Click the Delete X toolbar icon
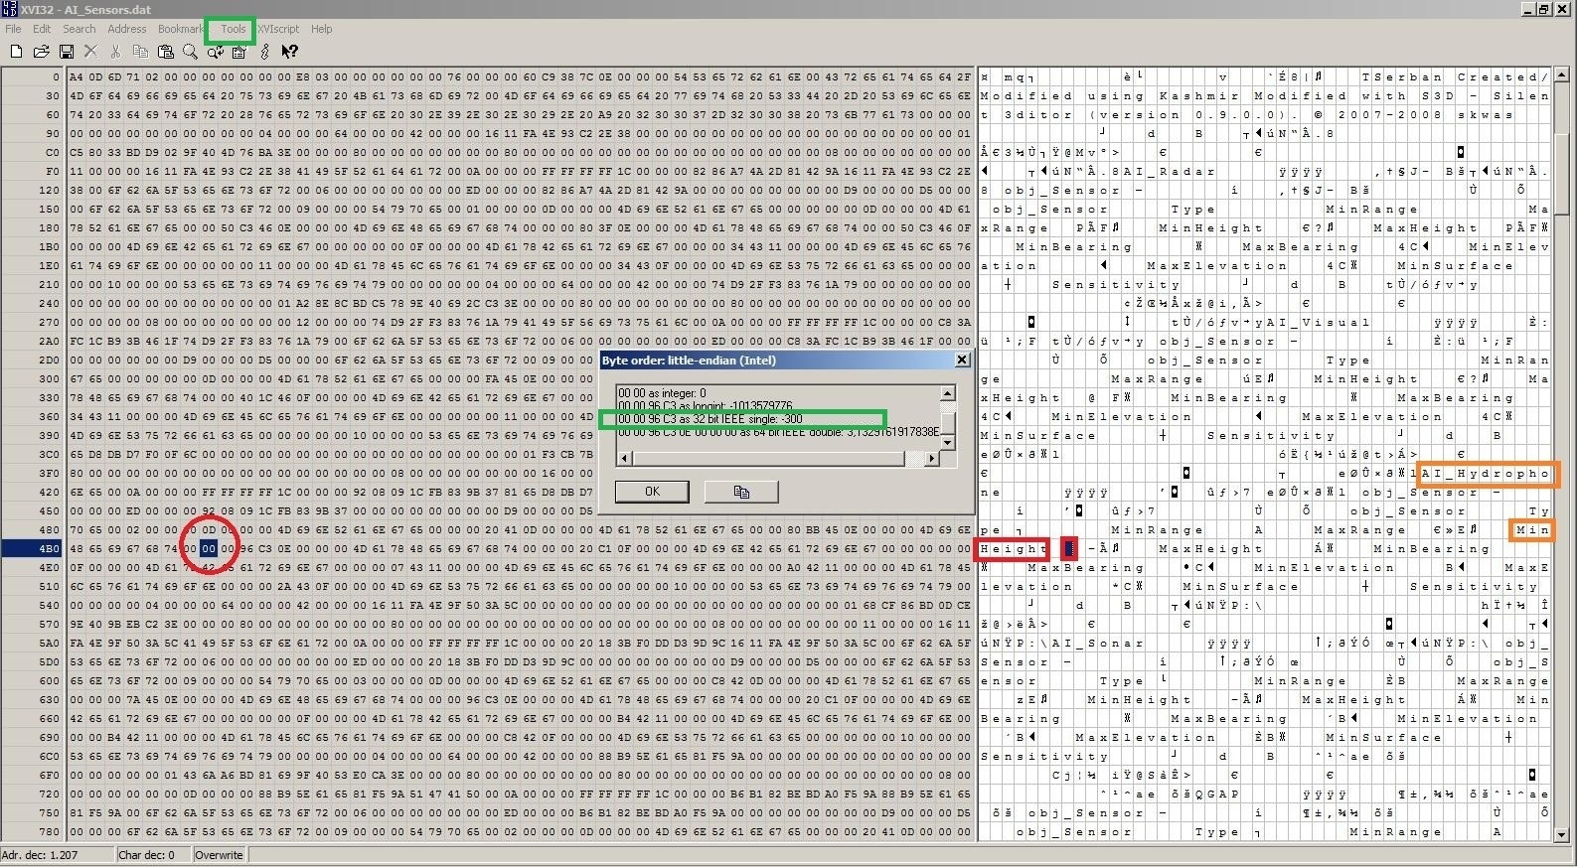 (x=90, y=52)
